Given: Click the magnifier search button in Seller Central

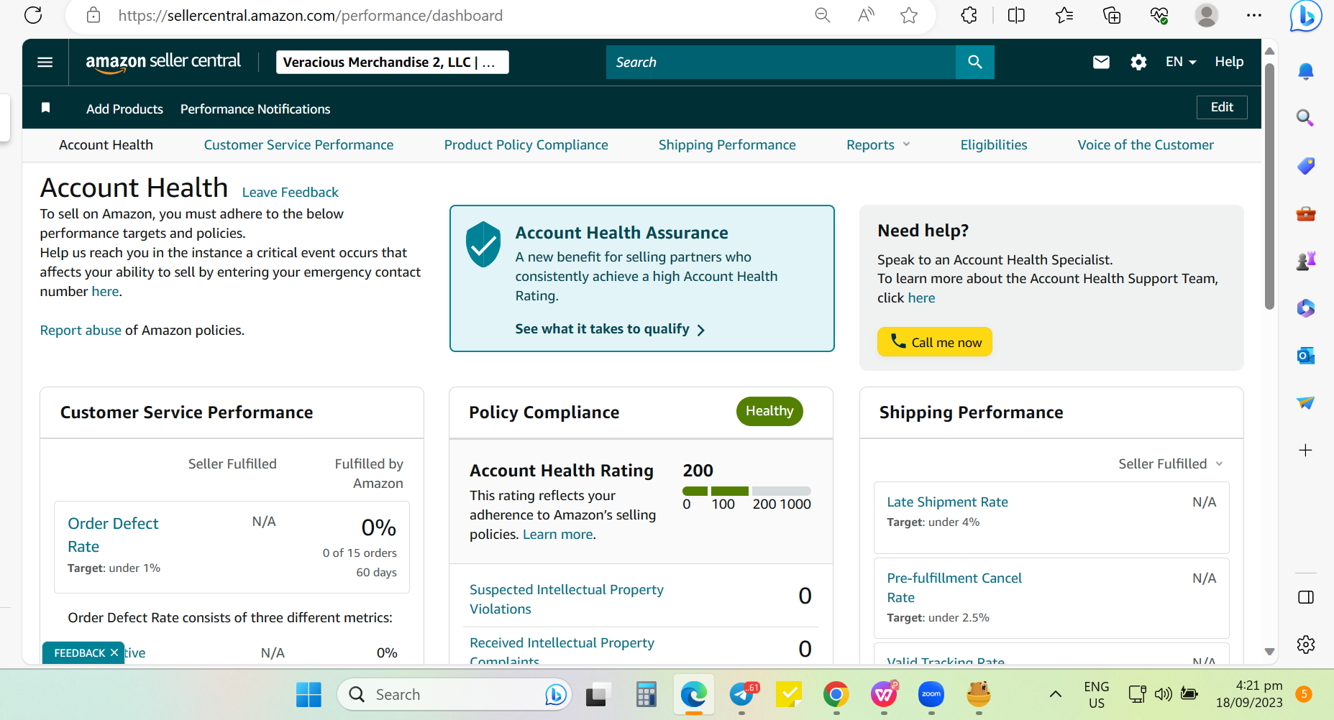Looking at the screenshot, I should click(975, 62).
